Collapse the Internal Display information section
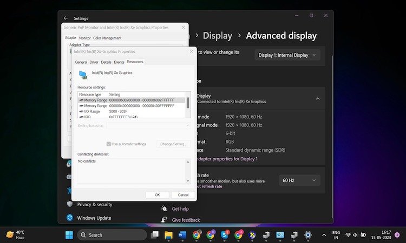The height and width of the screenshot is (243, 406). click(318, 99)
